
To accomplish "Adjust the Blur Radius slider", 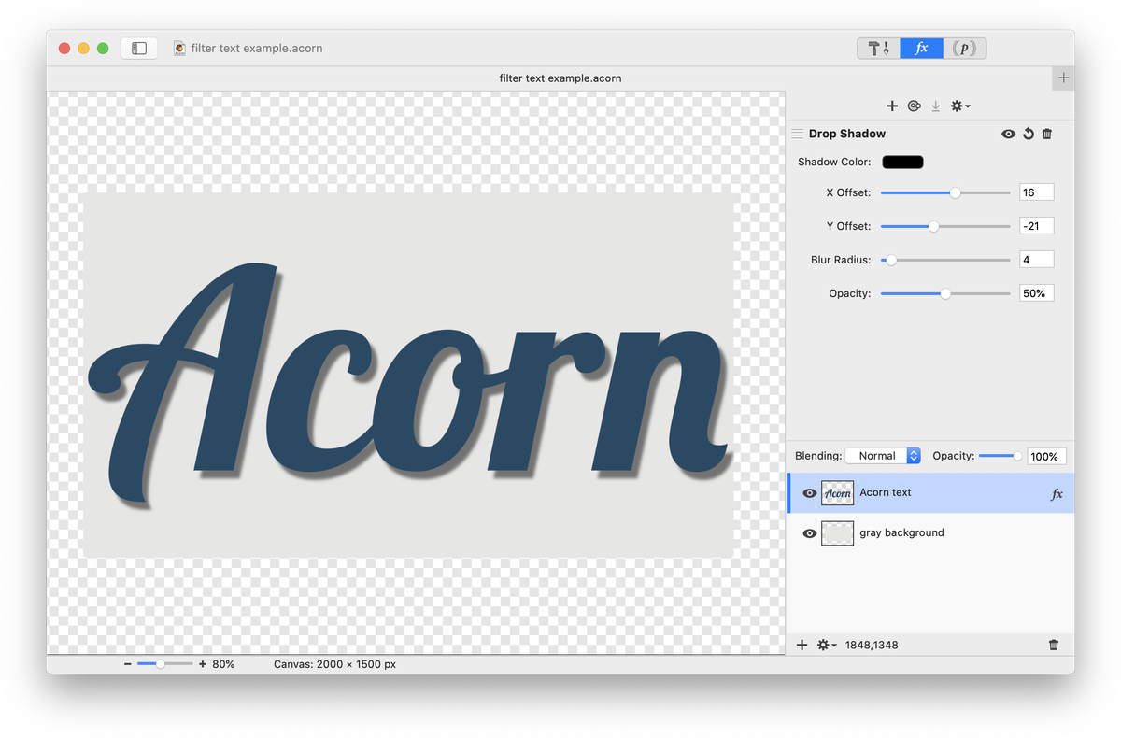I will click(945, 260).
